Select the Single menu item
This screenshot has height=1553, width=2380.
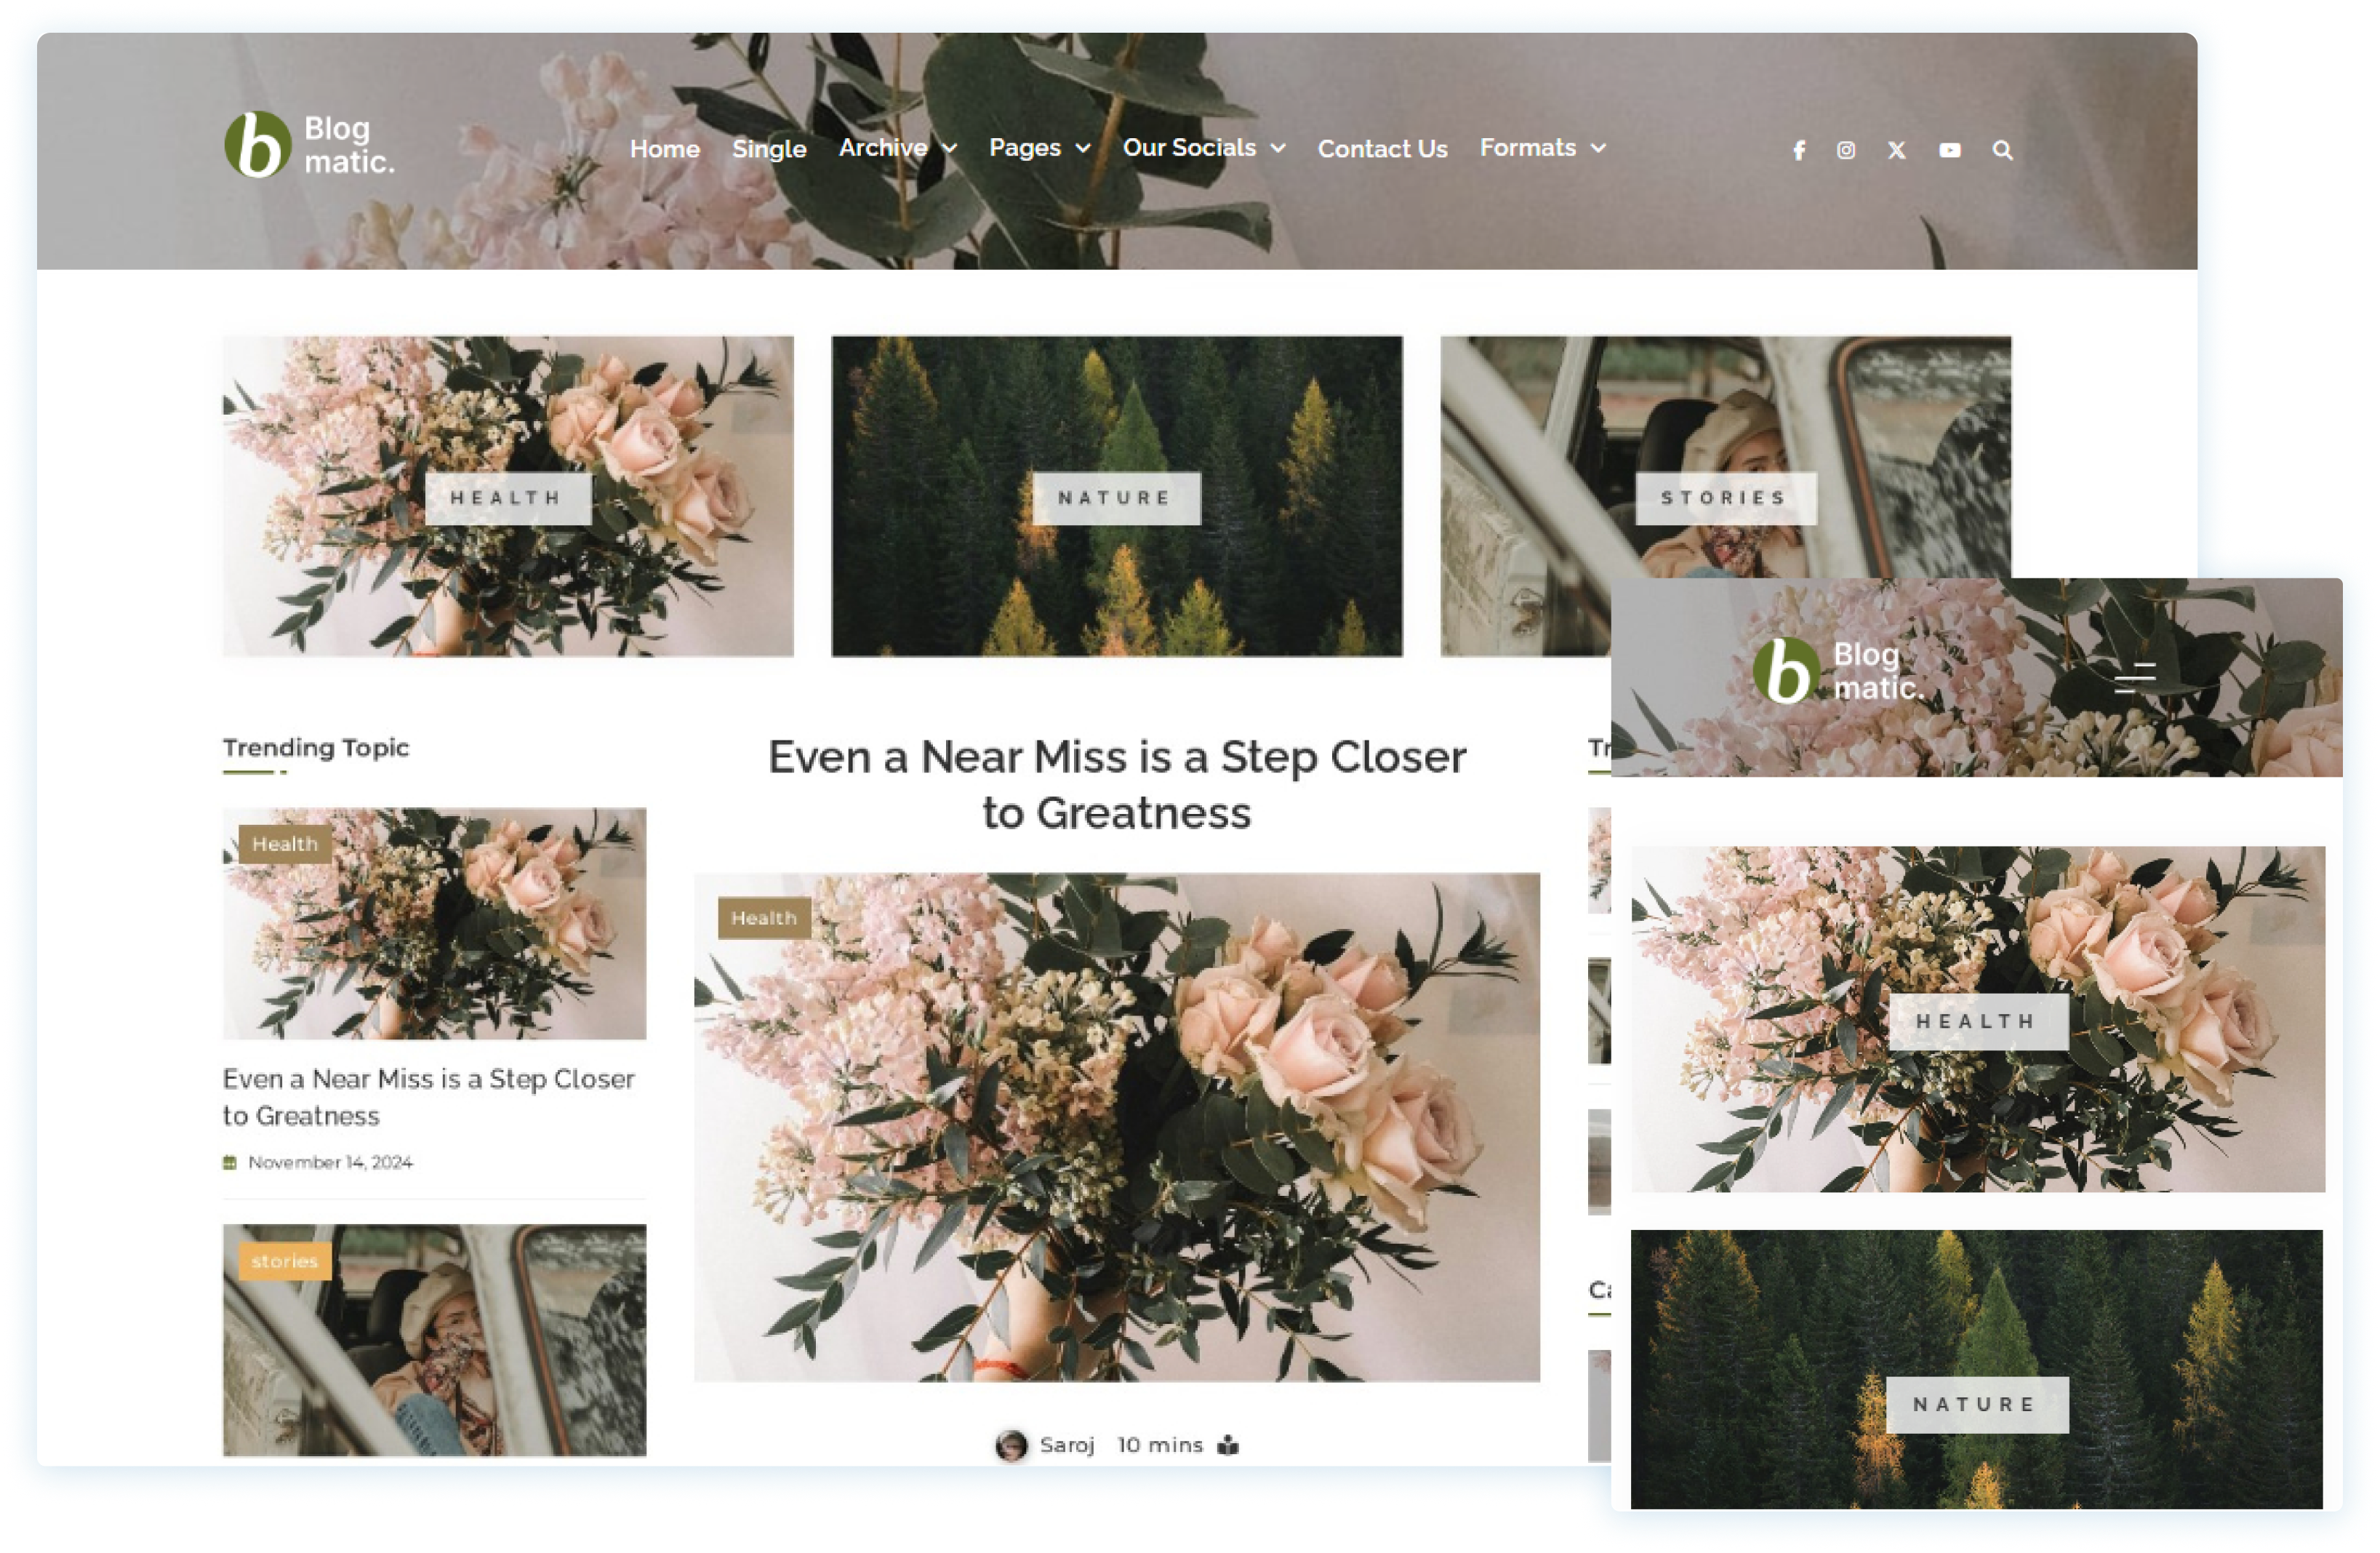coord(768,149)
